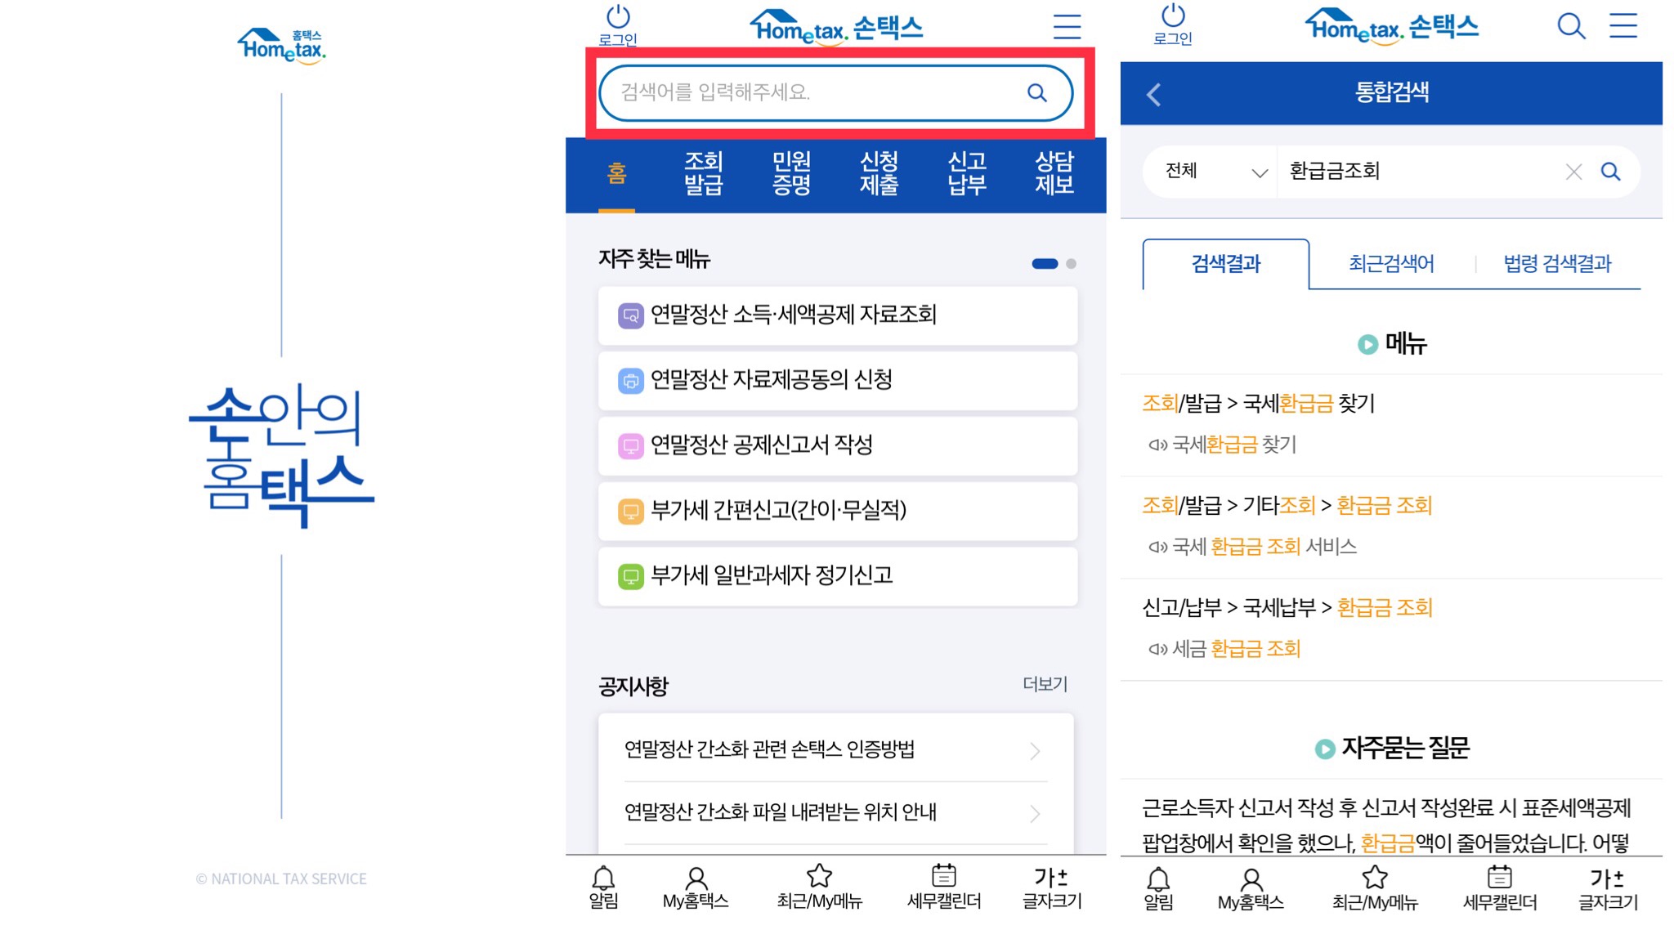This screenshot has height=930, width=1674.
Task: Tap magnifier icon in search screen header
Action: click(x=1571, y=26)
